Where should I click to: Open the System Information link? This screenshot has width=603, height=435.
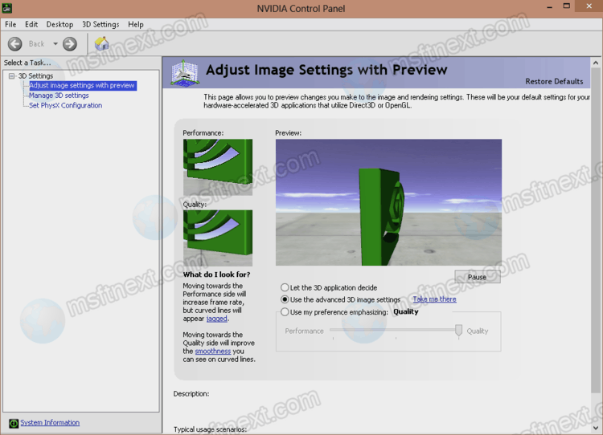coord(50,422)
